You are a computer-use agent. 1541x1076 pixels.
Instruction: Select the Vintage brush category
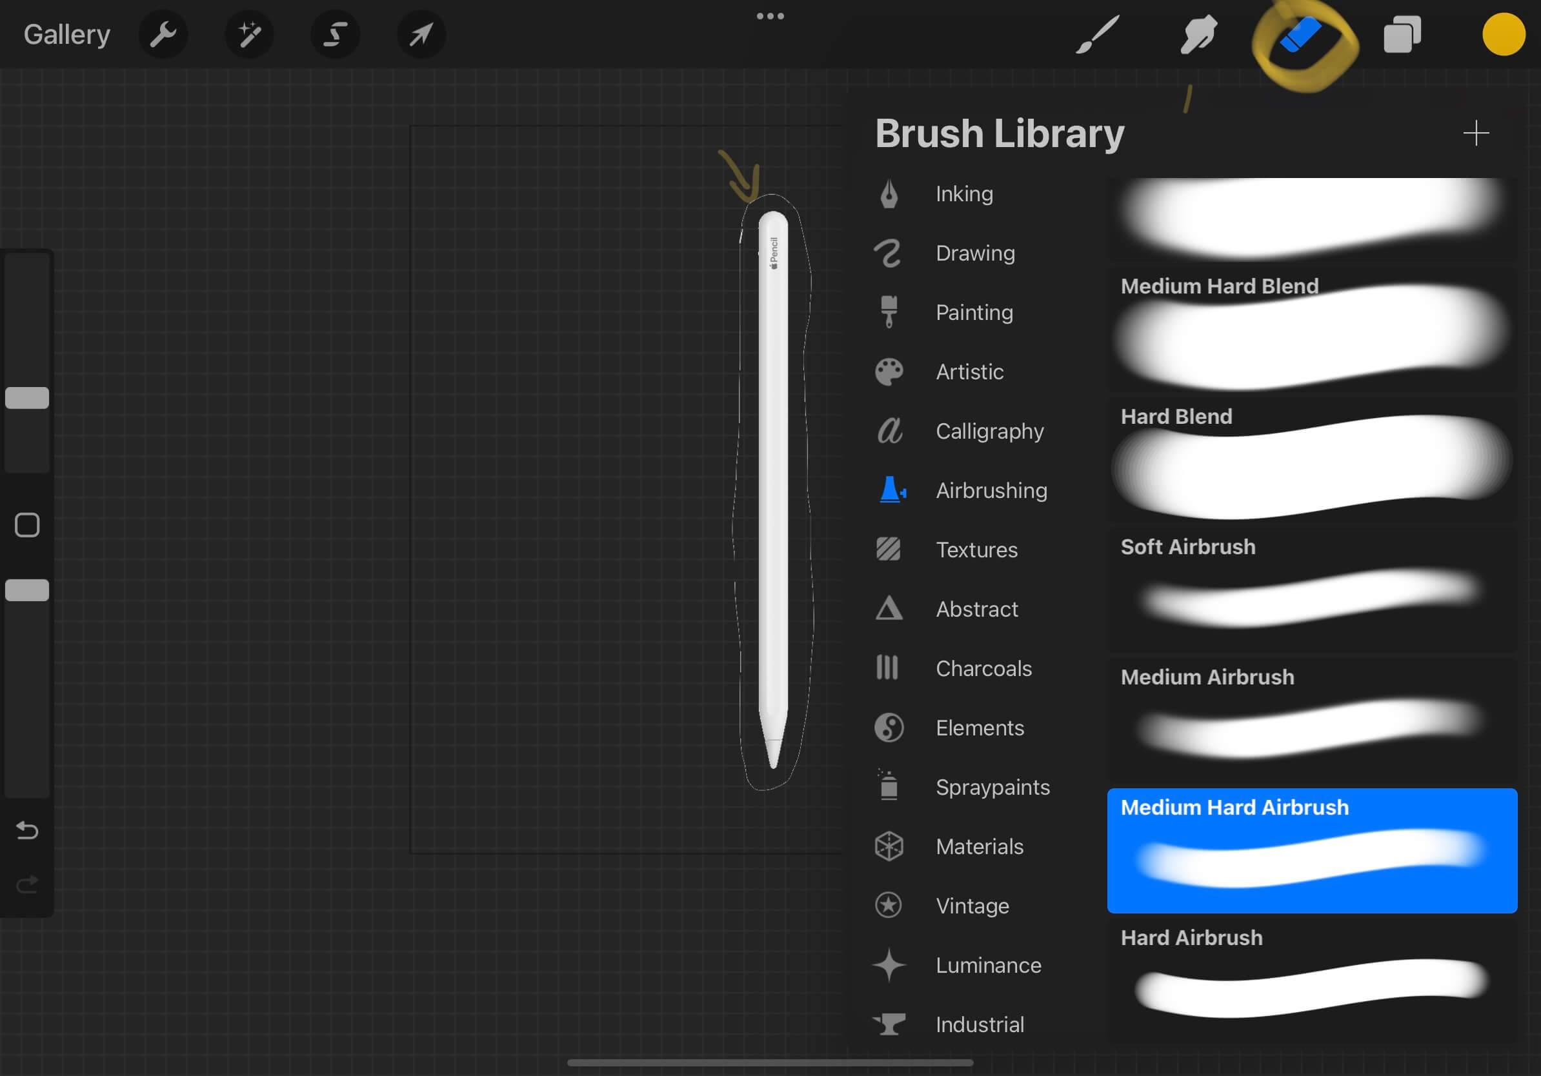(x=971, y=905)
